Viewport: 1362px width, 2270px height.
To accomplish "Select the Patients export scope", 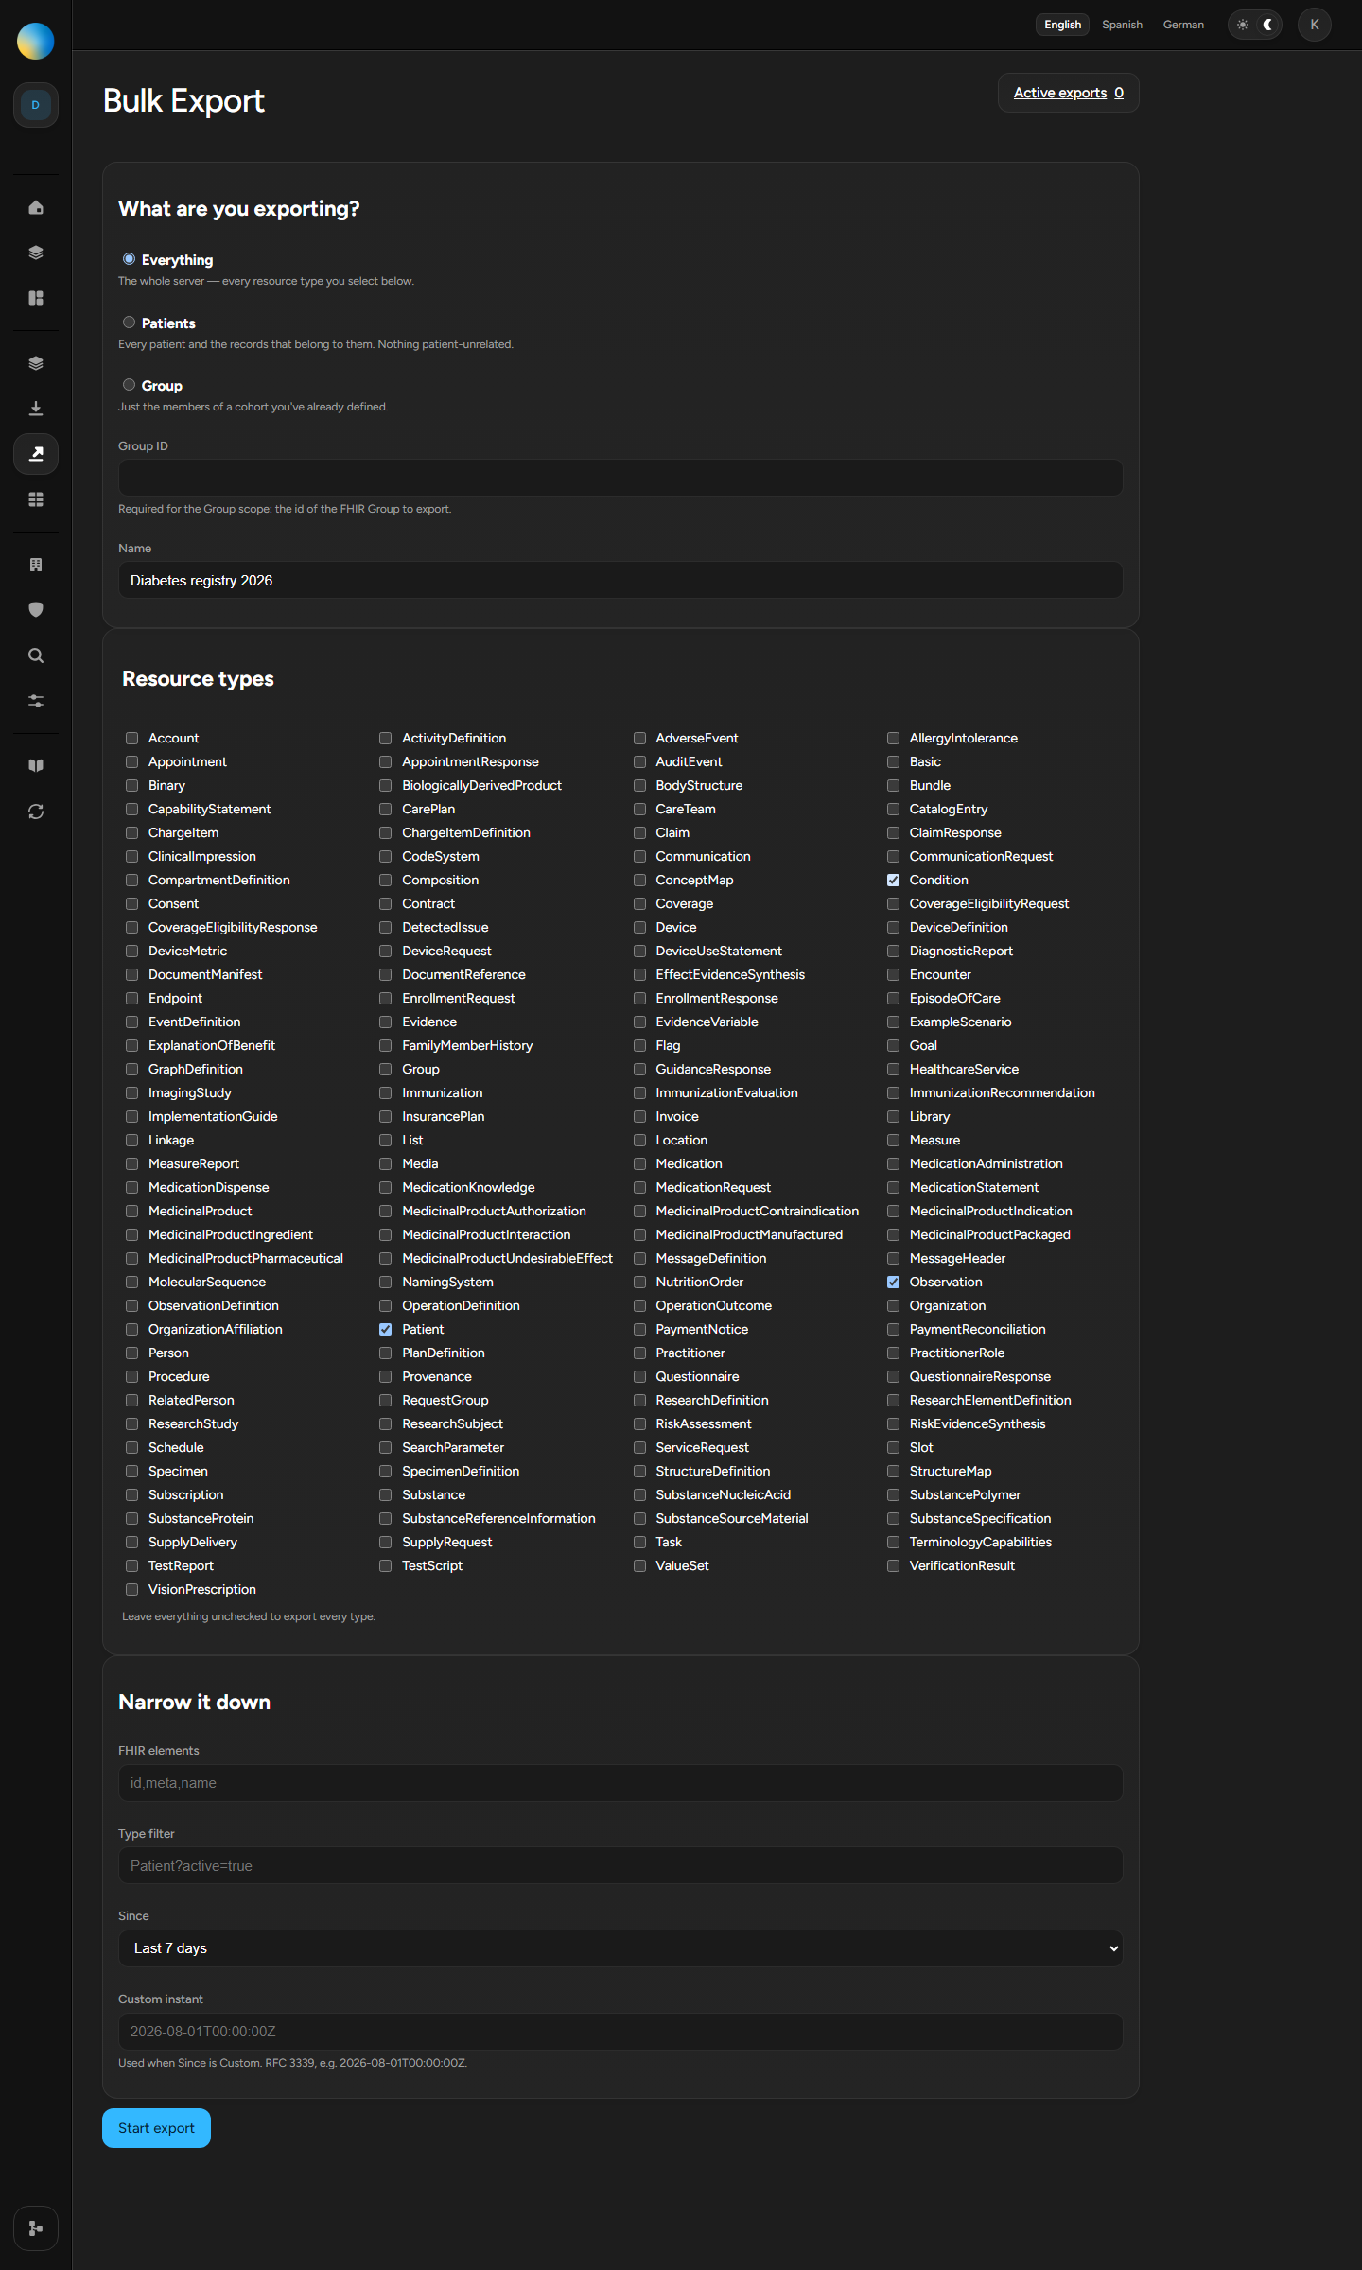I will tap(130, 323).
